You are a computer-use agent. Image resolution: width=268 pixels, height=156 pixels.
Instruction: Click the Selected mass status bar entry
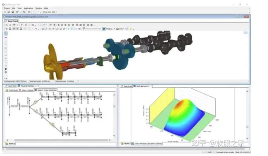[x=65, y=81]
